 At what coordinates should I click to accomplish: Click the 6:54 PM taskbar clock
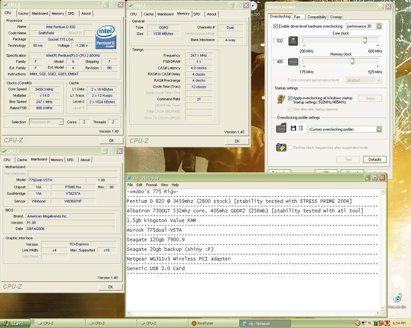[x=399, y=324]
